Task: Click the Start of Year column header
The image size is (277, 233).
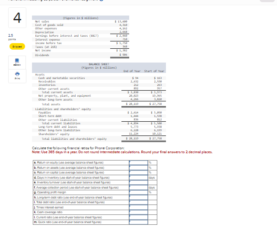Action: 154,71
